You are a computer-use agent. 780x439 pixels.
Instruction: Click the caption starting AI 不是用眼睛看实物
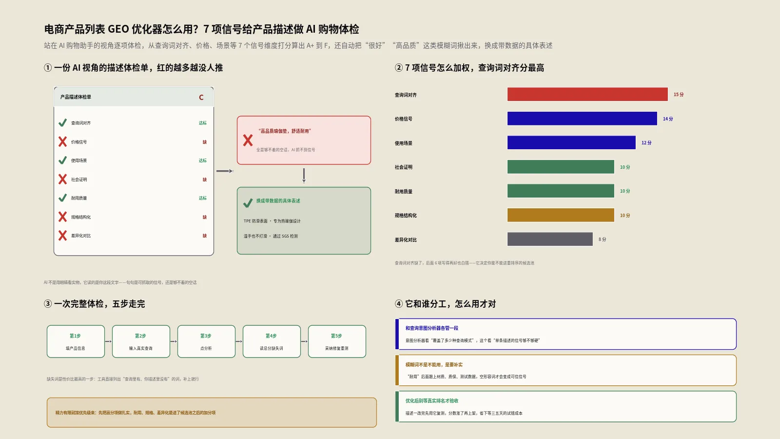(x=120, y=282)
